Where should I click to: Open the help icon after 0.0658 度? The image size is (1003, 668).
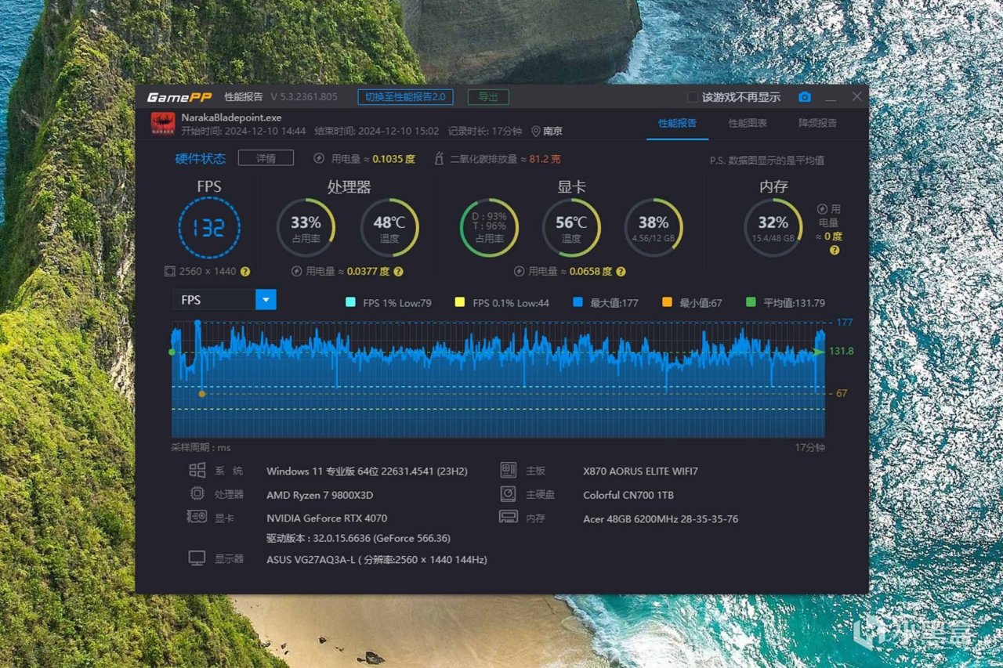click(621, 272)
